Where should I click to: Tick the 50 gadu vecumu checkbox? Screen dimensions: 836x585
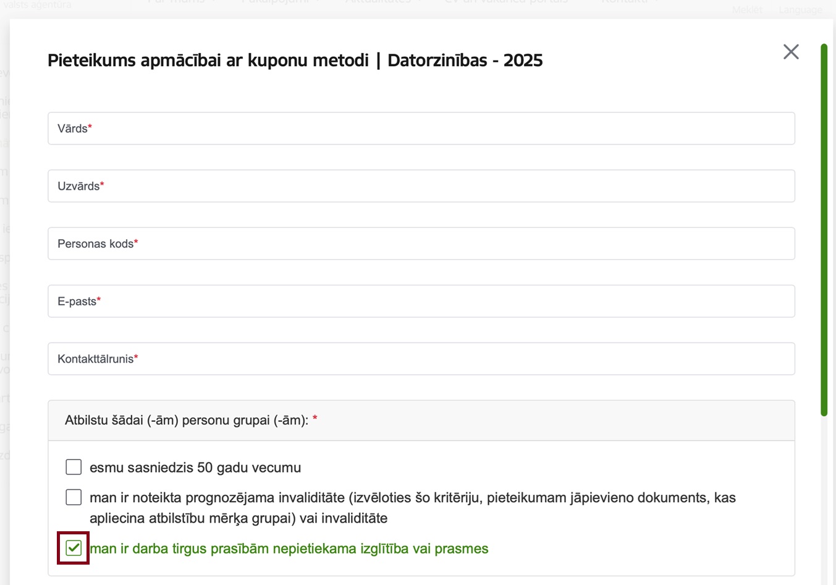coord(74,467)
